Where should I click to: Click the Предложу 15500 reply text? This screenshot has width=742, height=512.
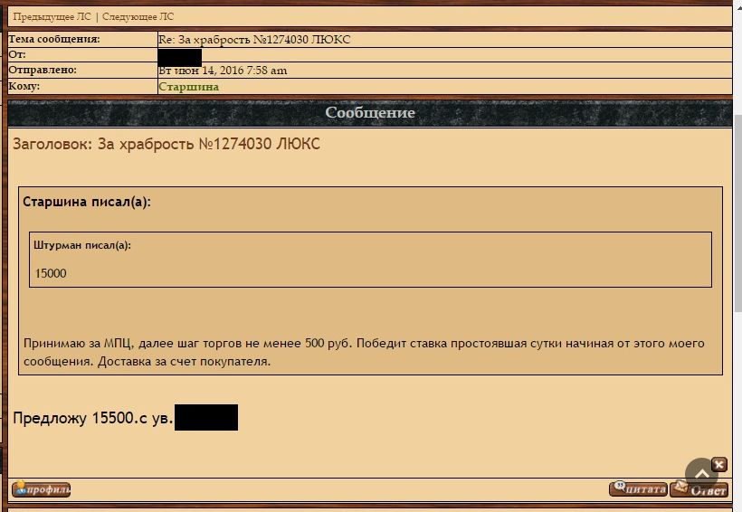tap(93, 418)
